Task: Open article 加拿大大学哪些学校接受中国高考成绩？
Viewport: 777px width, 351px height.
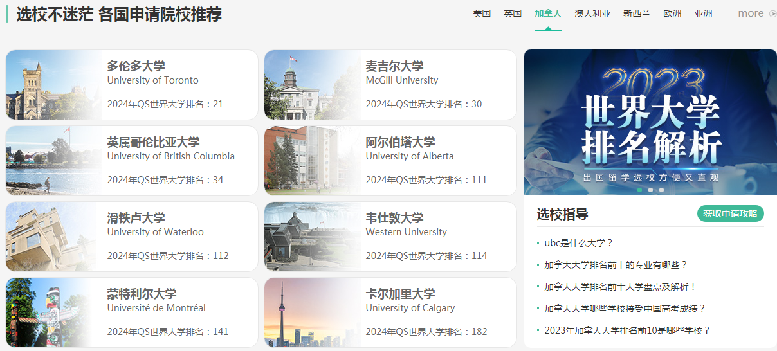Action: pyautogui.click(x=625, y=309)
